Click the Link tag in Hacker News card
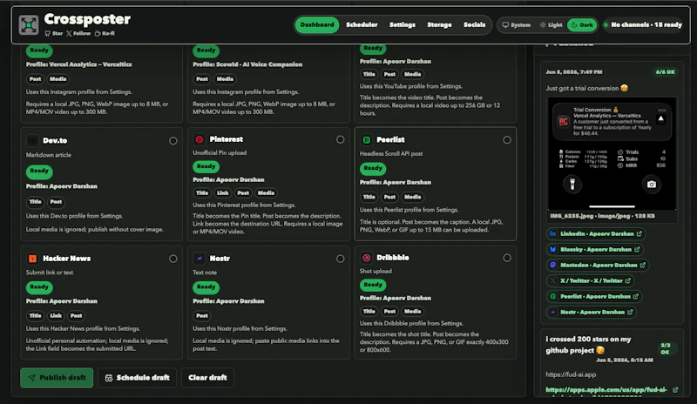697x404 pixels. tap(56, 316)
